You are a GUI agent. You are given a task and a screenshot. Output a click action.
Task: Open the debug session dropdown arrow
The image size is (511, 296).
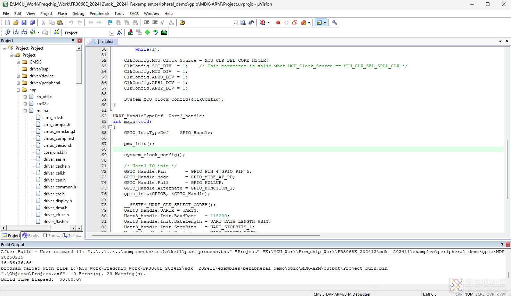[268, 23]
